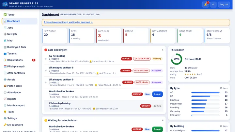Click blue Assign button for Wardrobe door broken

[x=157, y=94]
